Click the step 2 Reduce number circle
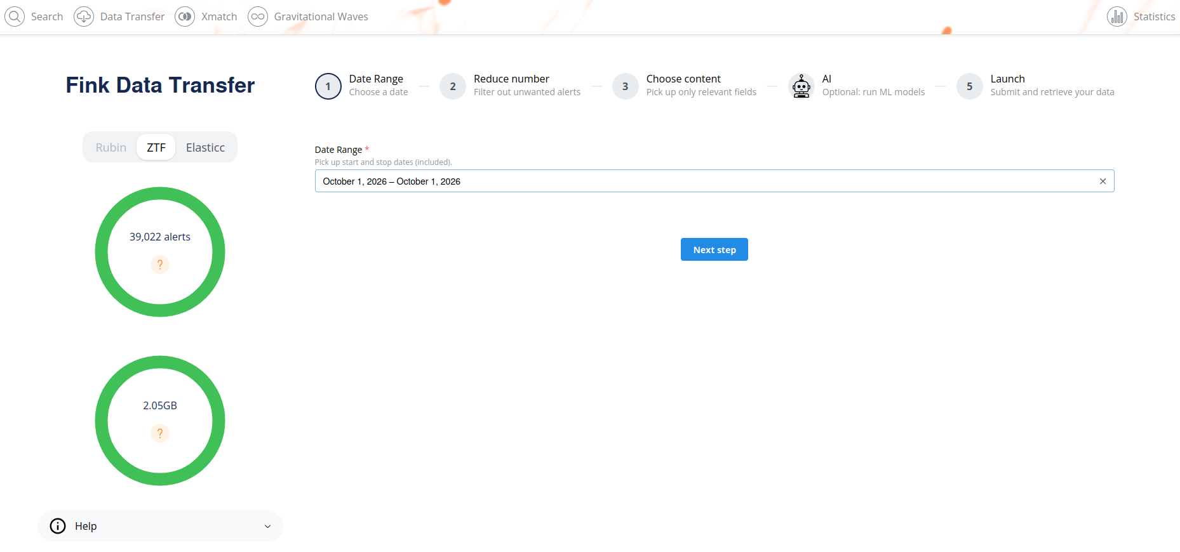Image resolution: width=1180 pixels, height=552 pixels. [x=453, y=86]
